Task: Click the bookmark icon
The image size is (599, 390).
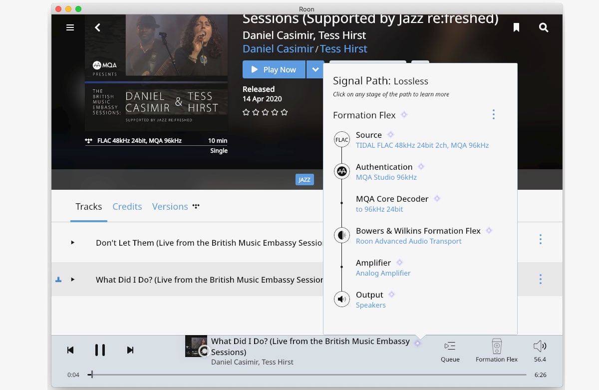Action: (516, 27)
